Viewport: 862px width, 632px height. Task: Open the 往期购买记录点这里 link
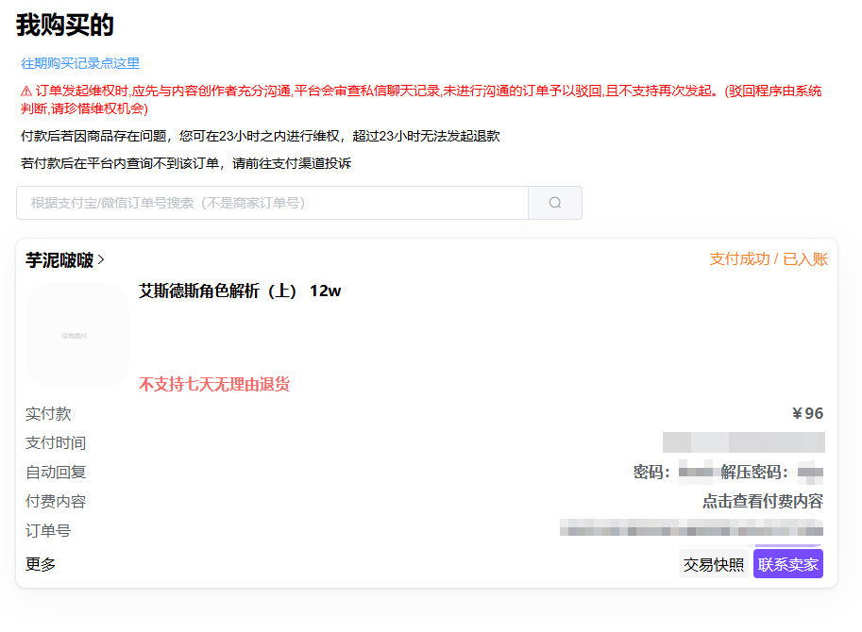coord(80,63)
